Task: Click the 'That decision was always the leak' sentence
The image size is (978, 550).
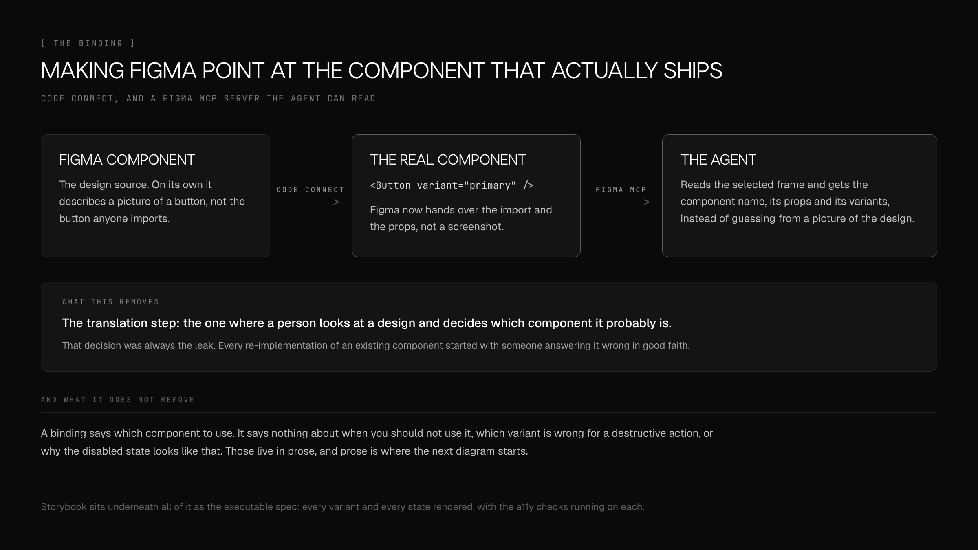Action: click(376, 345)
